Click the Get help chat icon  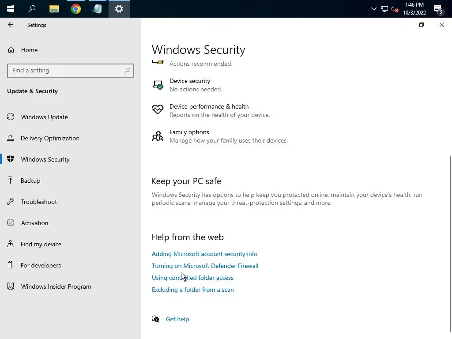[155, 319]
